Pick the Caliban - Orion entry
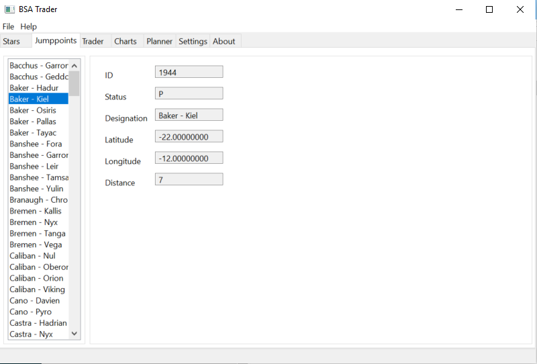 [36, 278]
